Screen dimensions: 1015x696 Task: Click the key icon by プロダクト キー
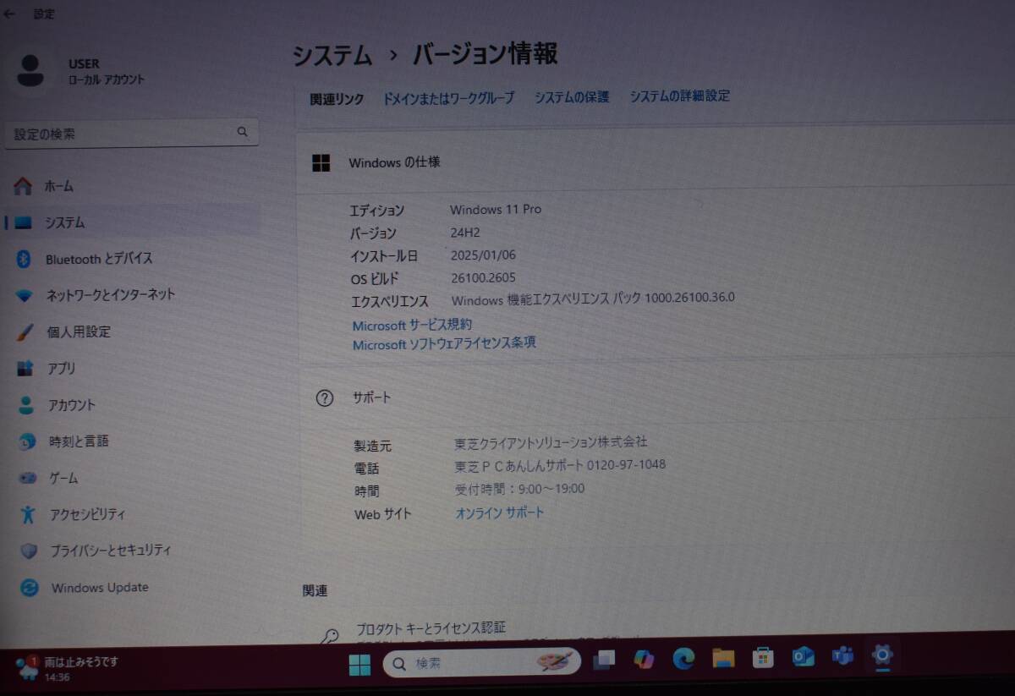328,636
